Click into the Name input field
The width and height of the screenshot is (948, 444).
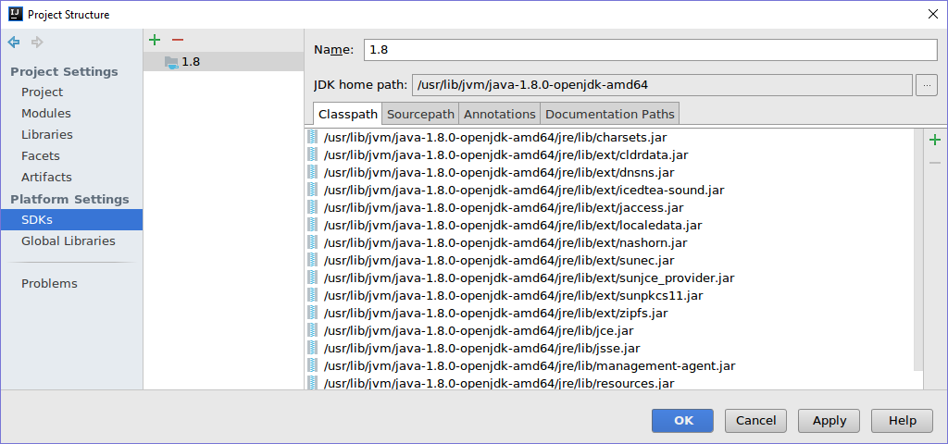(650, 50)
